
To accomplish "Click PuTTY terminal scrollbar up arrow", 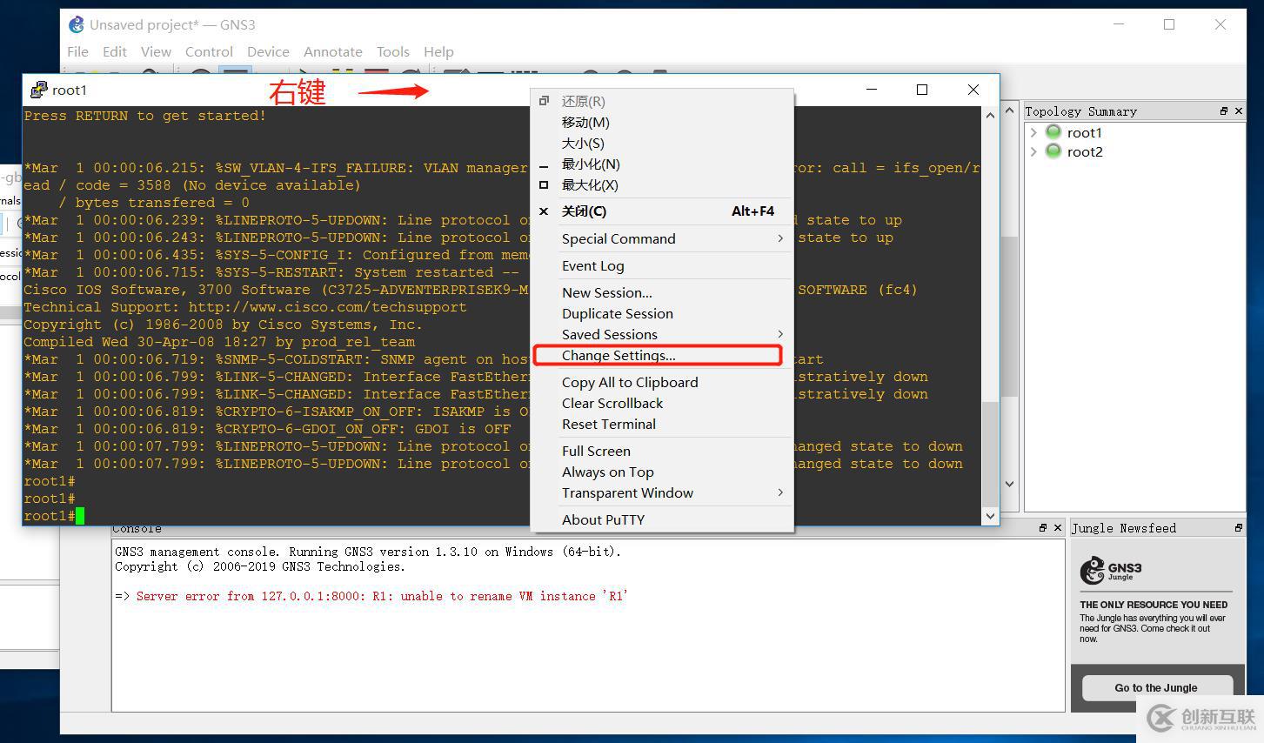I will click(x=990, y=116).
